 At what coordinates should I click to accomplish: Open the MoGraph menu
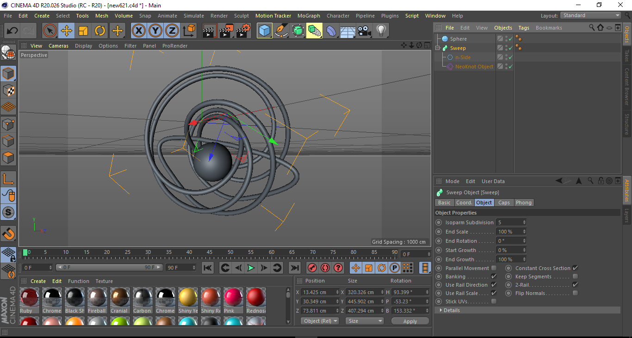point(309,16)
